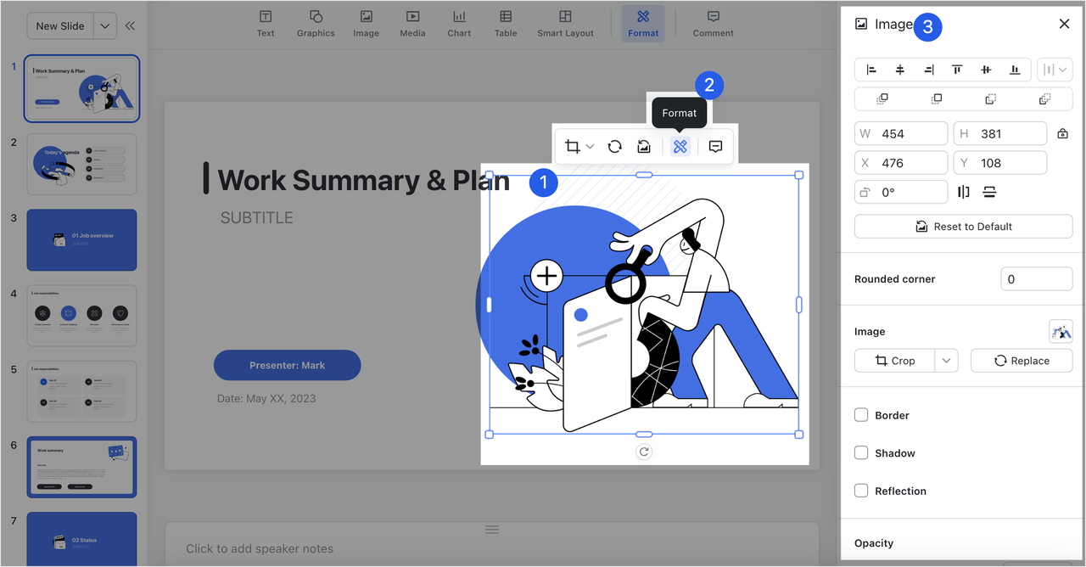This screenshot has width=1086, height=567.
Task: Expand Crop options dropdown in panel
Action: click(946, 361)
